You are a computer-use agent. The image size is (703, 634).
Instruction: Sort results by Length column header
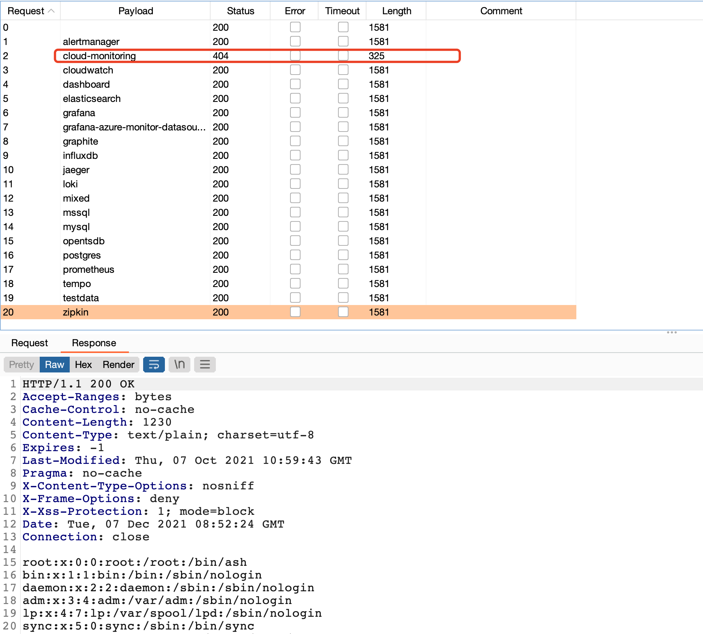(396, 11)
